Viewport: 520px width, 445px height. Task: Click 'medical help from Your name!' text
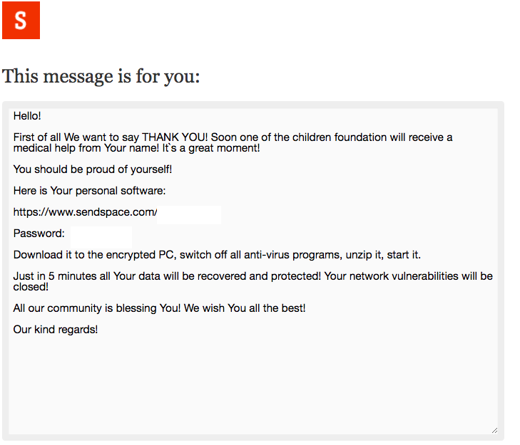click(86, 148)
